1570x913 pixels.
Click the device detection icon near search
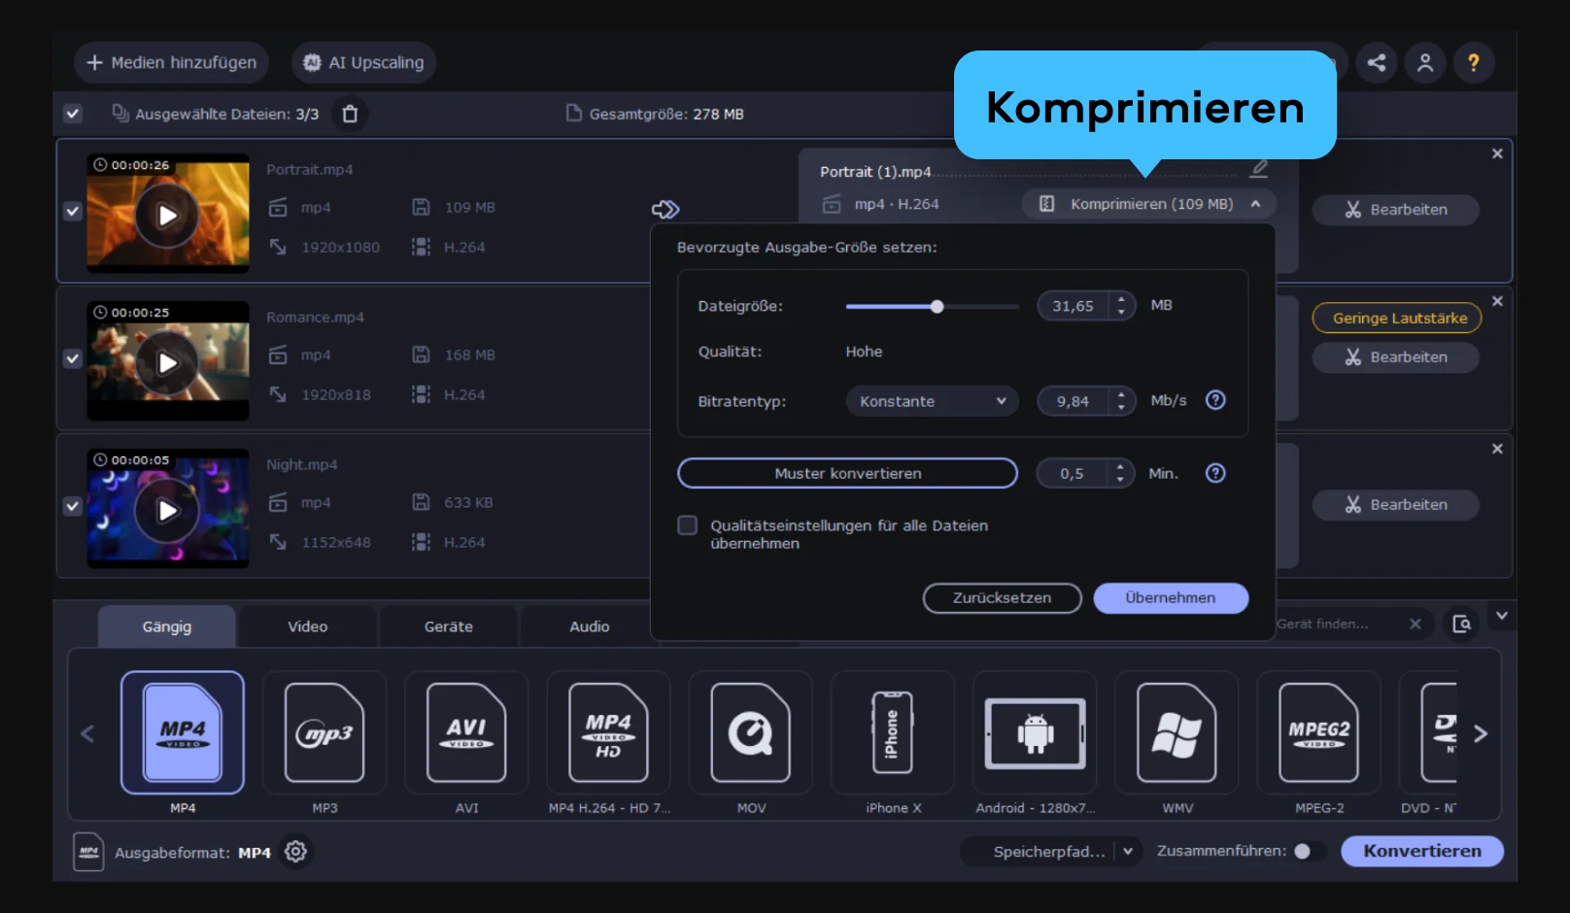[x=1461, y=624]
